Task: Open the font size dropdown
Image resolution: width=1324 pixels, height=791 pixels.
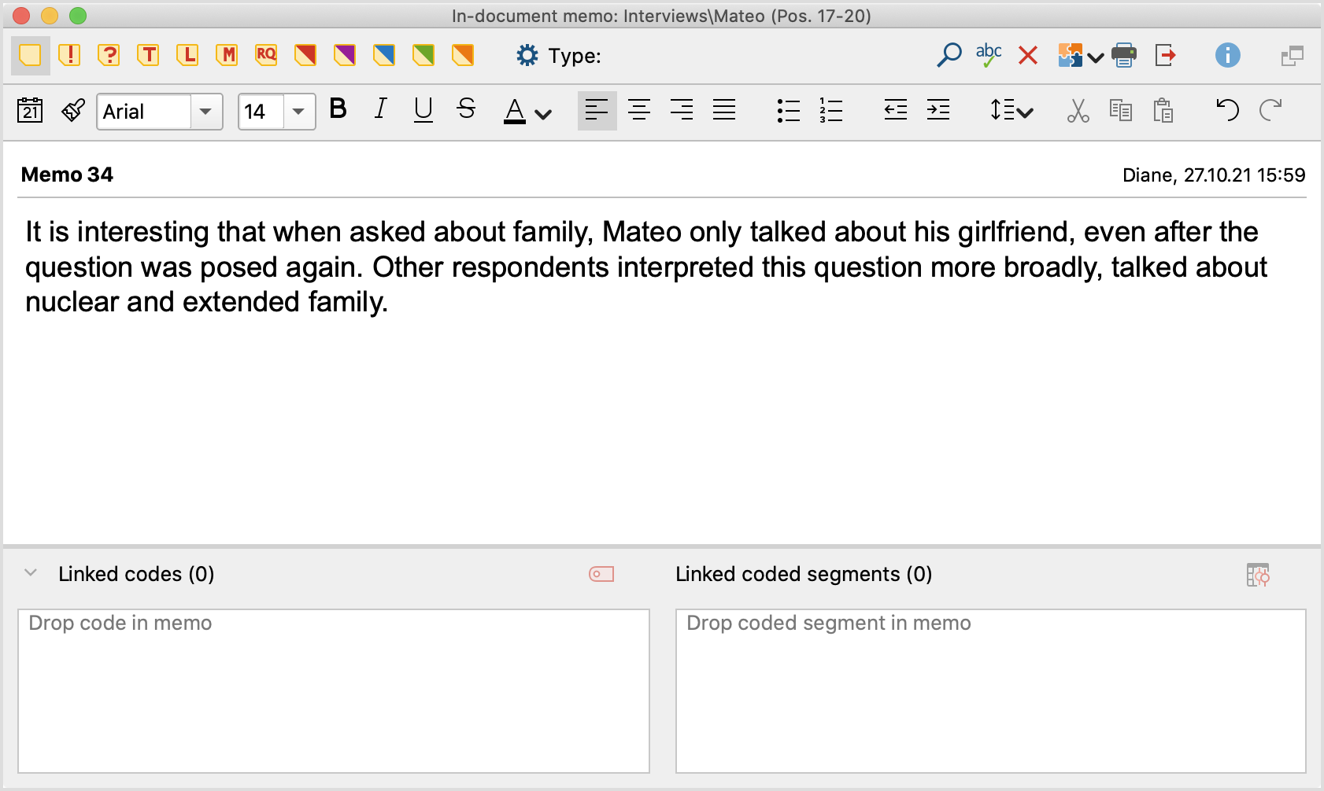Action: pyautogui.click(x=298, y=112)
